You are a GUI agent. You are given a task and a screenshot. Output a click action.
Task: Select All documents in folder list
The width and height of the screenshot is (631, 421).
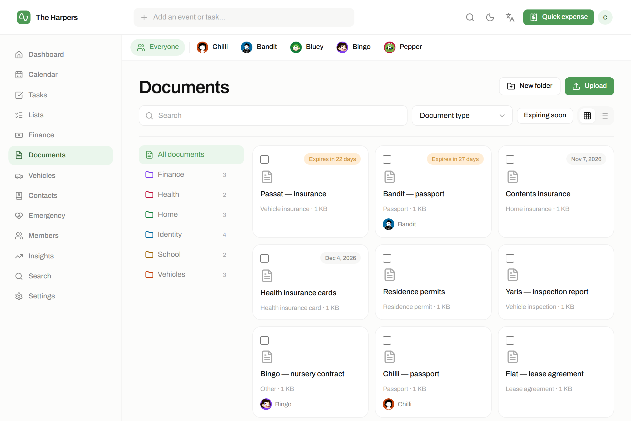coord(191,155)
